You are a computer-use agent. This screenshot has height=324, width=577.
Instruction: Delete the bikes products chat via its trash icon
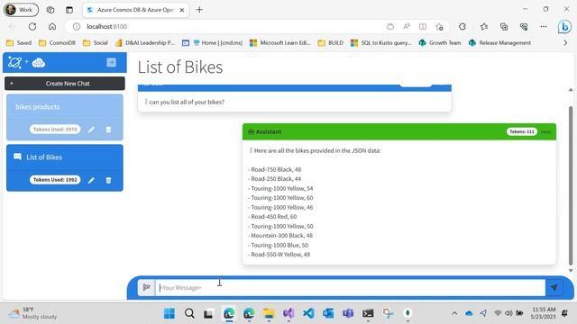(x=108, y=130)
